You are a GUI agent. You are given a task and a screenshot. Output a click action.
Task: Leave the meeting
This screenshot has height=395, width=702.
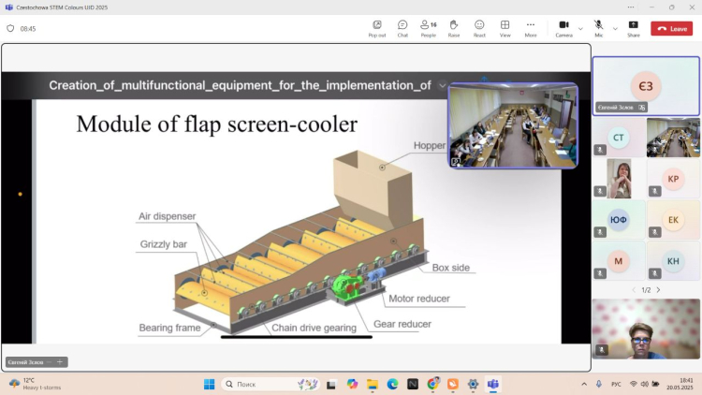click(x=672, y=29)
